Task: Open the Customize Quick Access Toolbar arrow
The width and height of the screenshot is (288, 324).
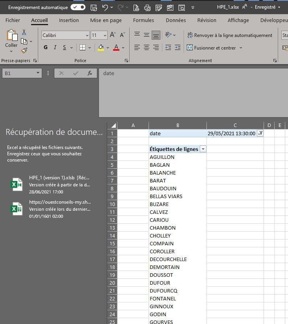Action: 193,7
